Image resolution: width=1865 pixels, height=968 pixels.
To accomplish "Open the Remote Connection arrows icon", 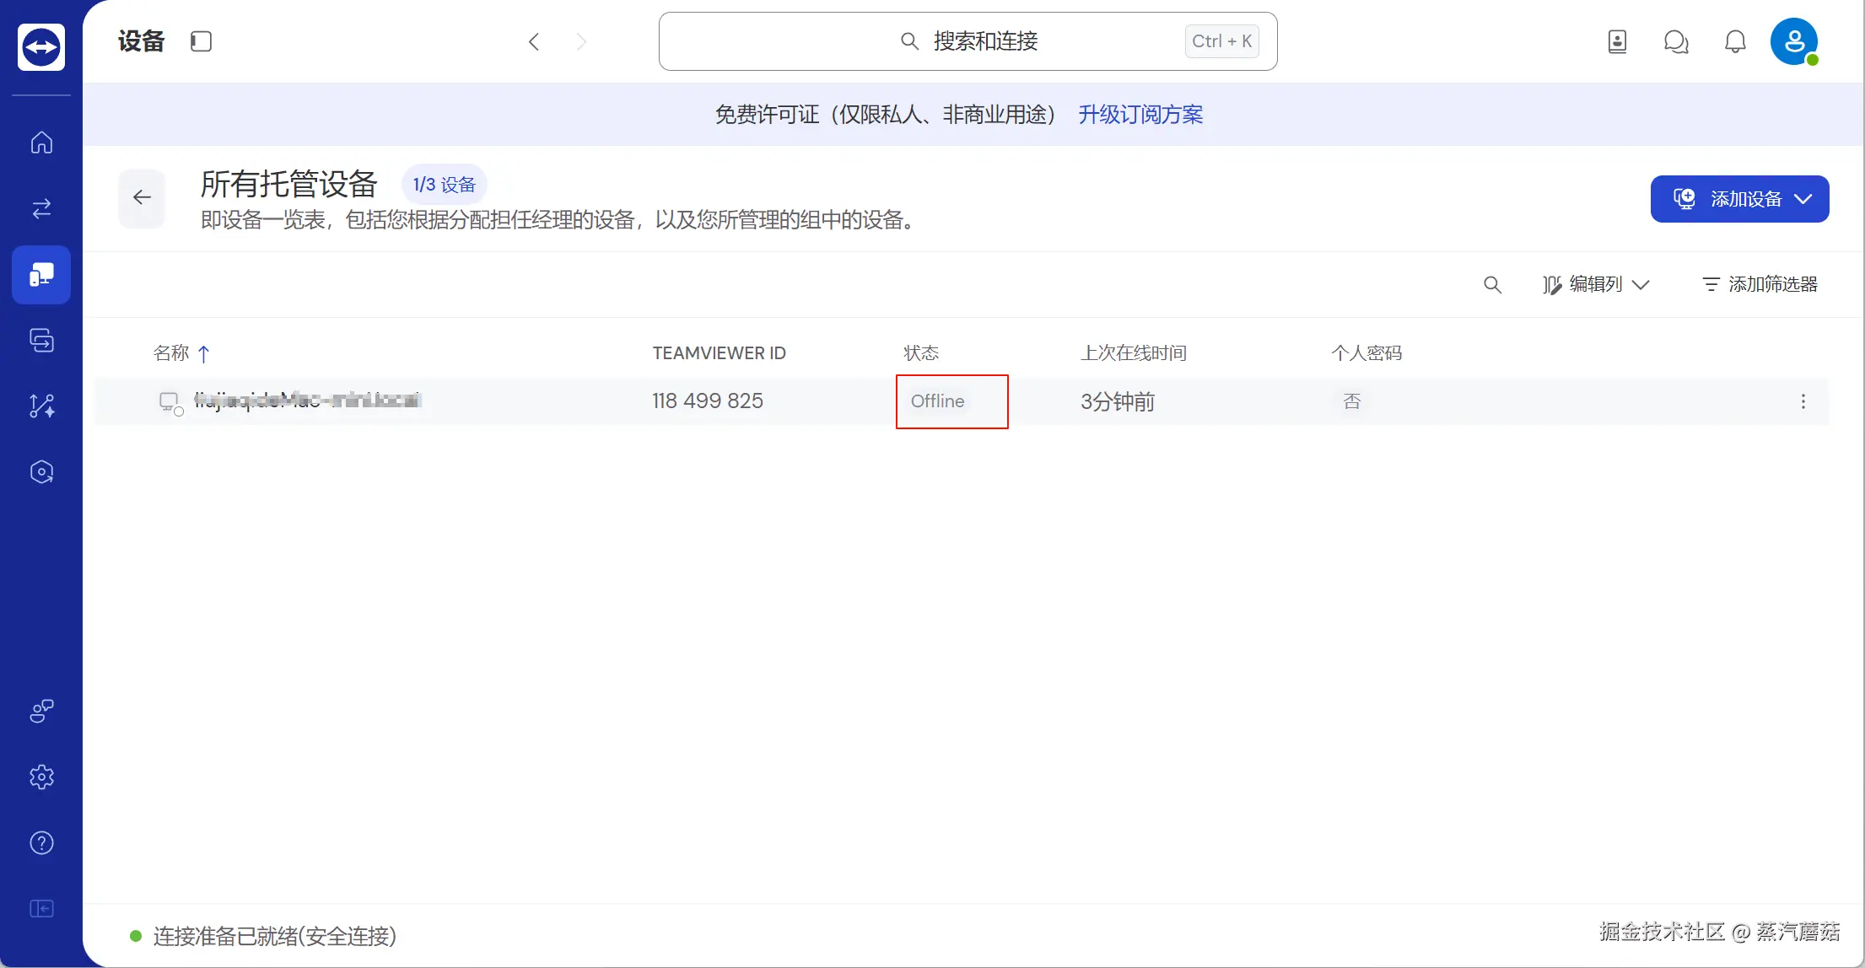I will (41, 208).
